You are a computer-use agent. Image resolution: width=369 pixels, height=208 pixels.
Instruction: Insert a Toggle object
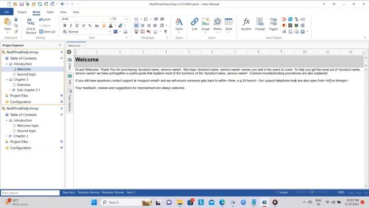(273, 24)
